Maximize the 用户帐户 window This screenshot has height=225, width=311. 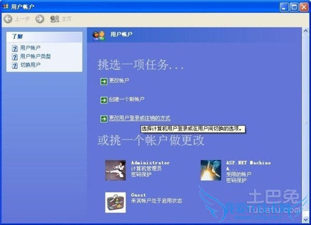[294, 7]
